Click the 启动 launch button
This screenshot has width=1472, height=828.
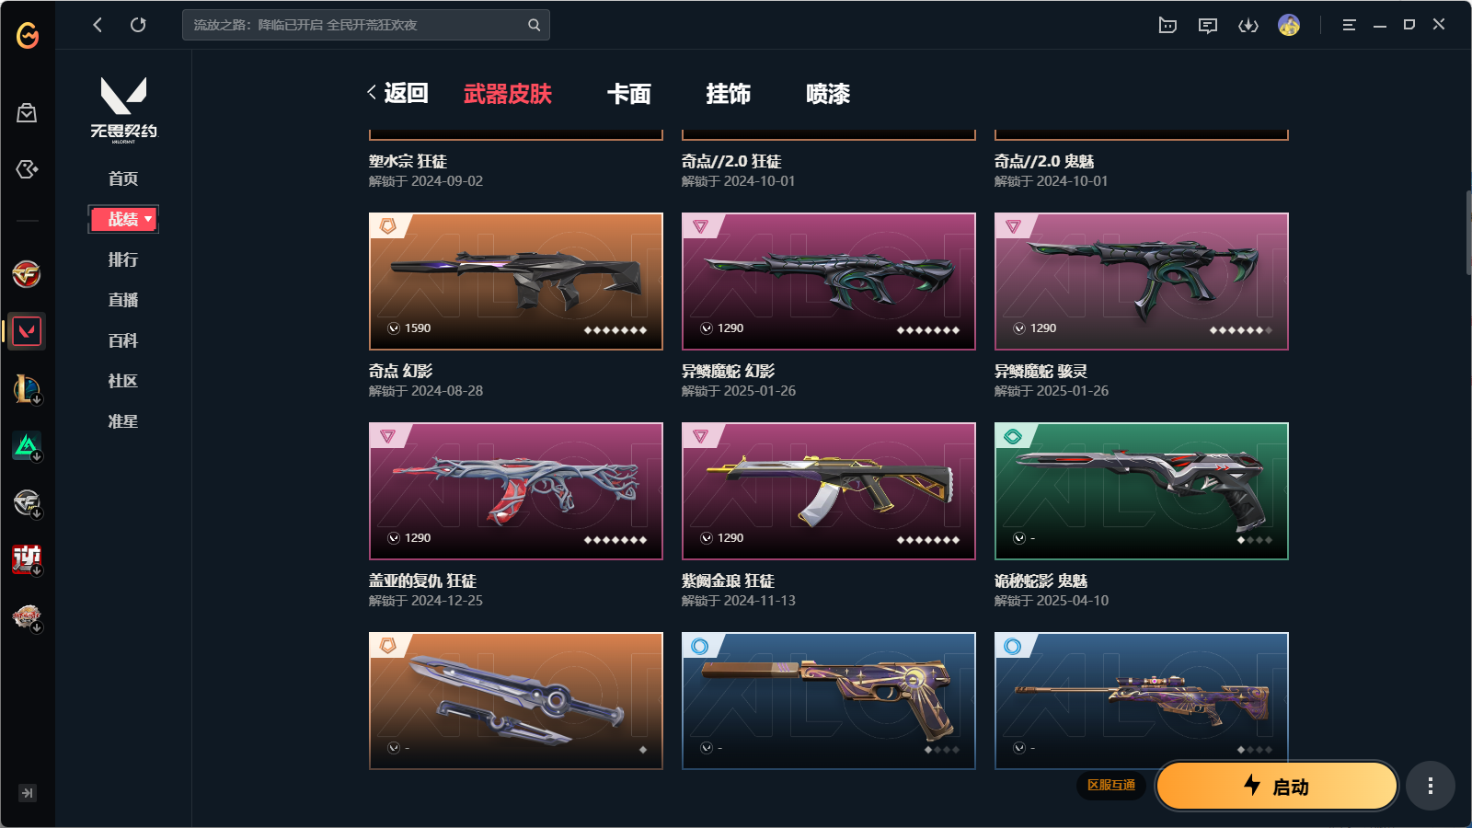(x=1277, y=786)
